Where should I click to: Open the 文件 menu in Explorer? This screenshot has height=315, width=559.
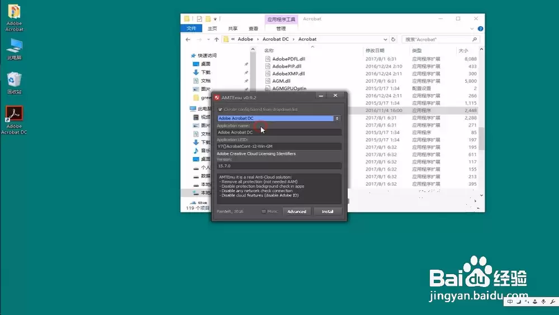191,29
